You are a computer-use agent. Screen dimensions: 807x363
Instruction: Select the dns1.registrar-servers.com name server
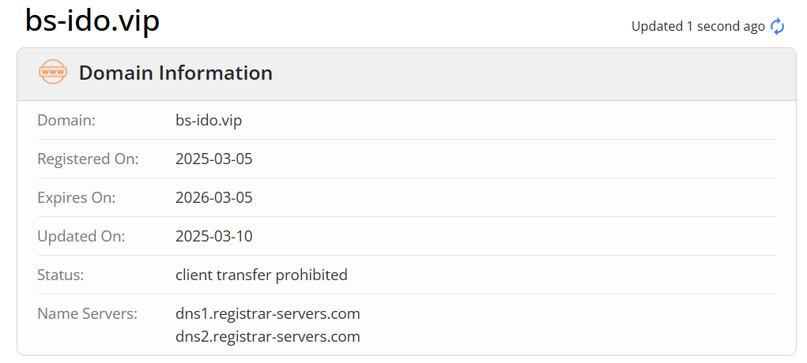(x=268, y=313)
